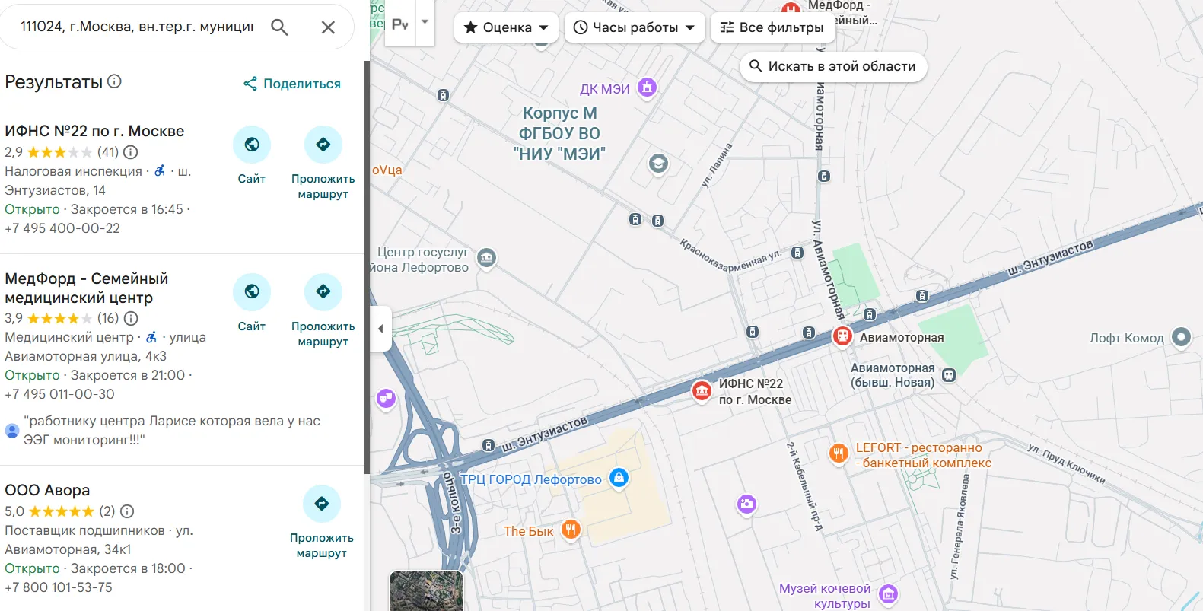Expand the Часы работы hours dropdown
1203x611 pixels.
635,27
